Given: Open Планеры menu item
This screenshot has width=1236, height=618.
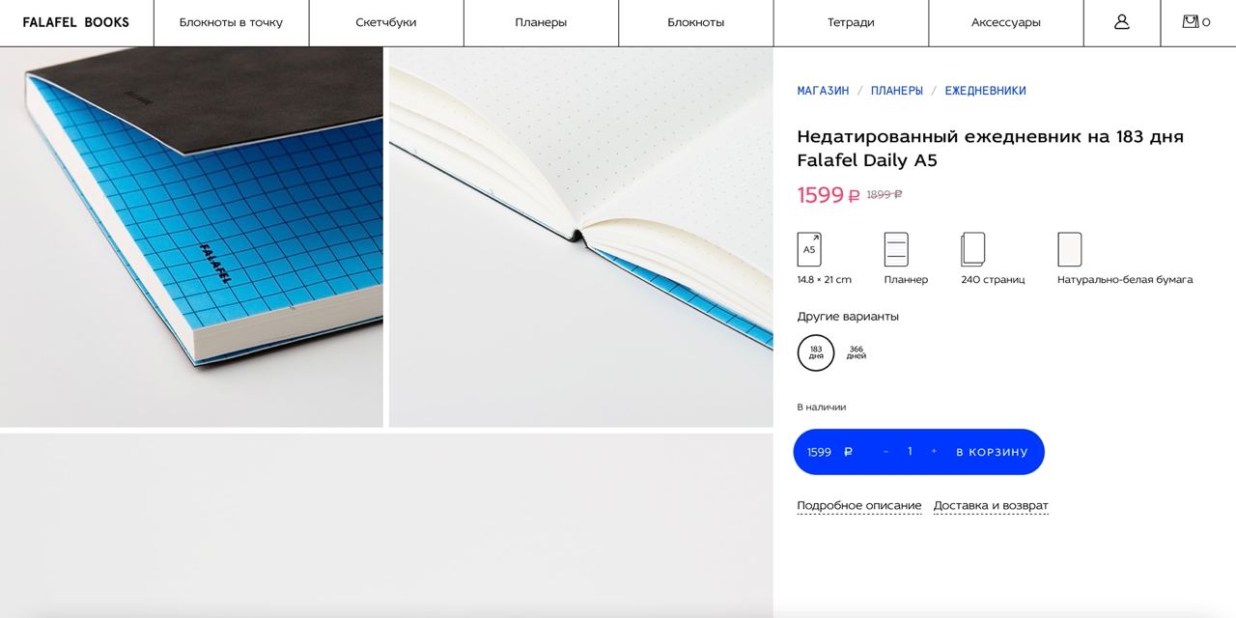Looking at the screenshot, I should (541, 22).
